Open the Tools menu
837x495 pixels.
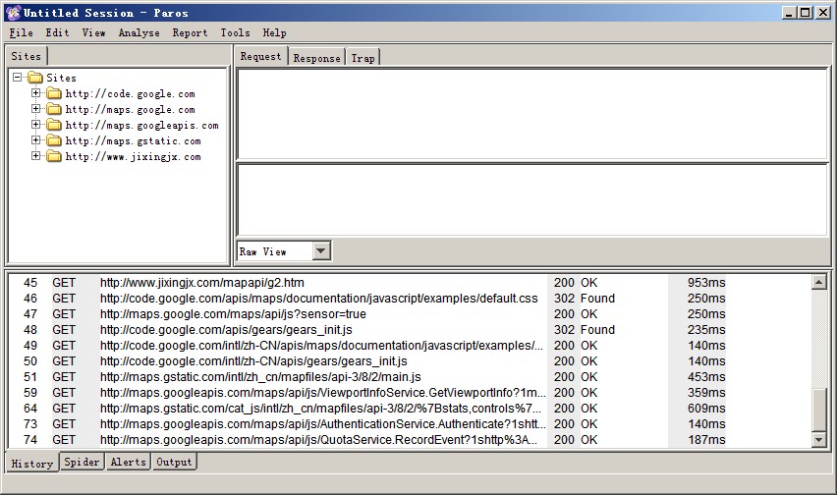236,32
